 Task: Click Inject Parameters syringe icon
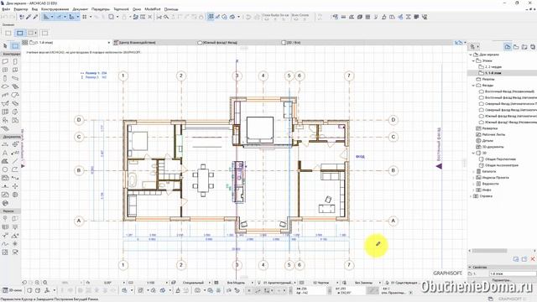pos(35,17)
